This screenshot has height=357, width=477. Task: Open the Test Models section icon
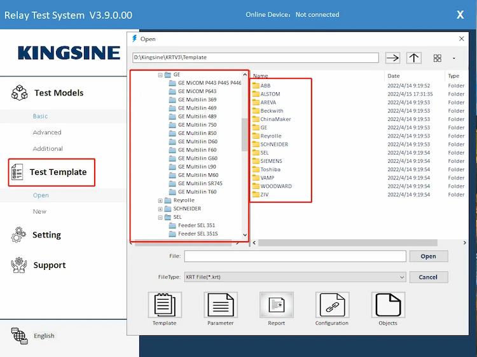click(x=20, y=93)
